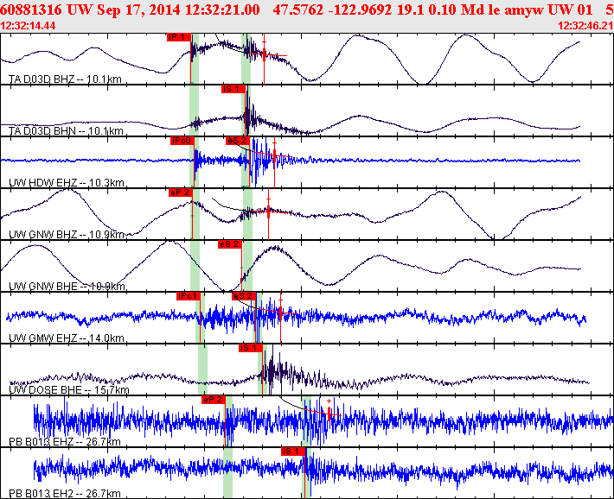Click the UW DOSE BHE -- 15.7km channel label
The width and height of the screenshot is (614, 499).
pyautogui.click(x=69, y=390)
